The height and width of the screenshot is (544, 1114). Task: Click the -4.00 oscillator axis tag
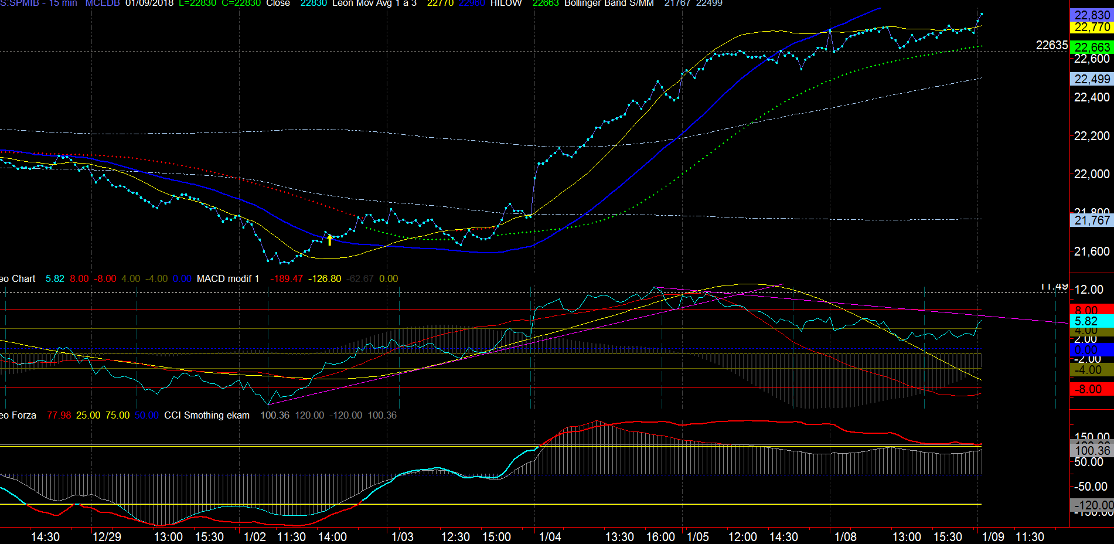pos(1092,370)
